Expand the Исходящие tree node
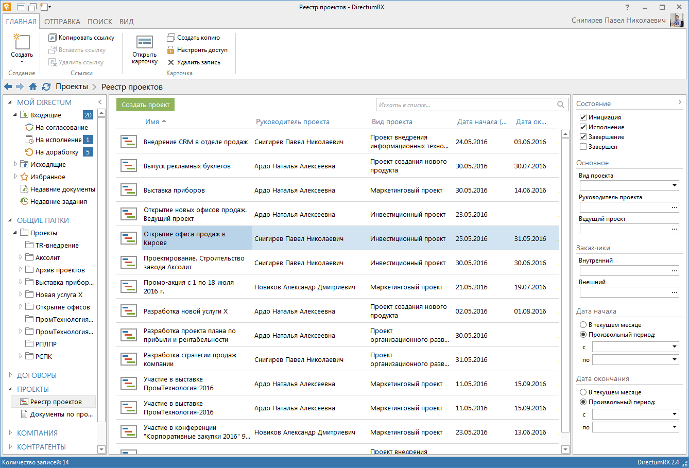 (15, 164)
